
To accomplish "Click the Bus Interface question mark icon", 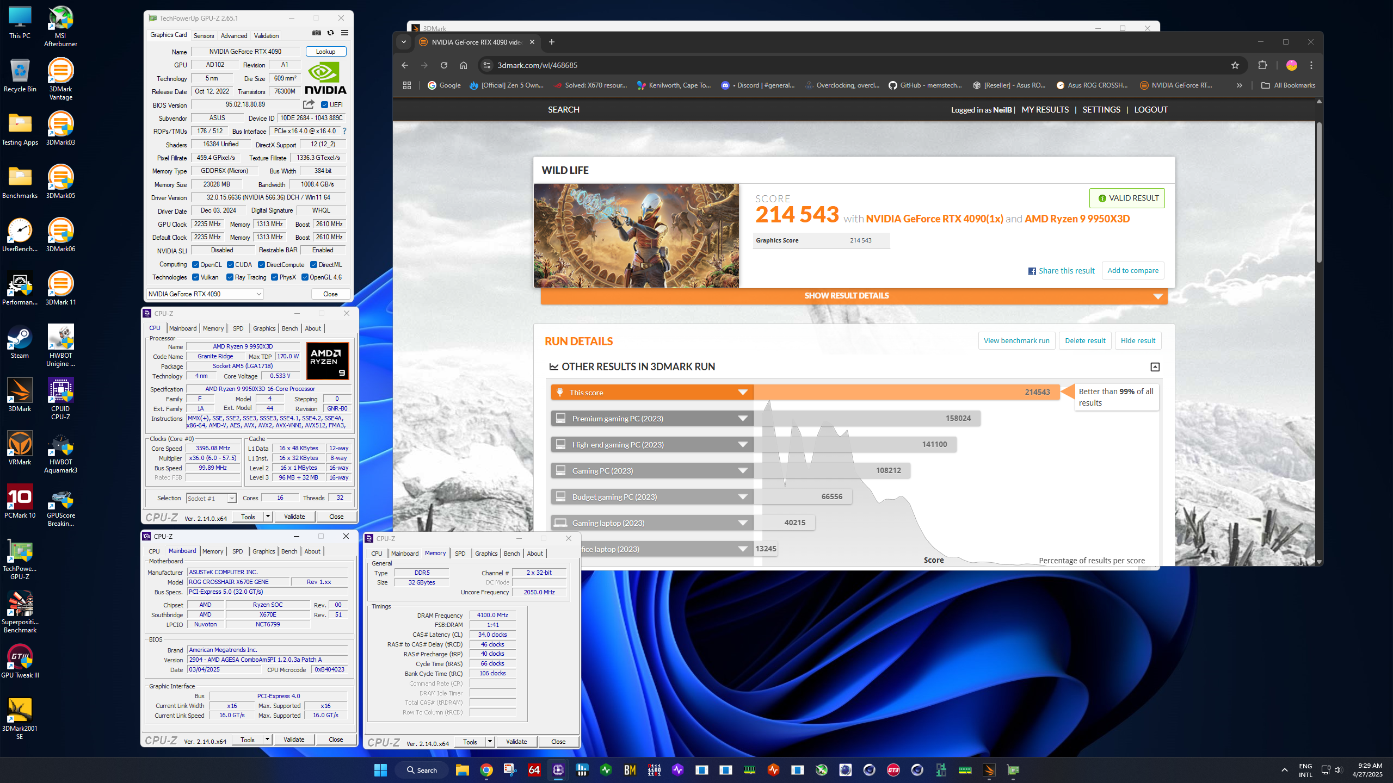I will (344, 131).
